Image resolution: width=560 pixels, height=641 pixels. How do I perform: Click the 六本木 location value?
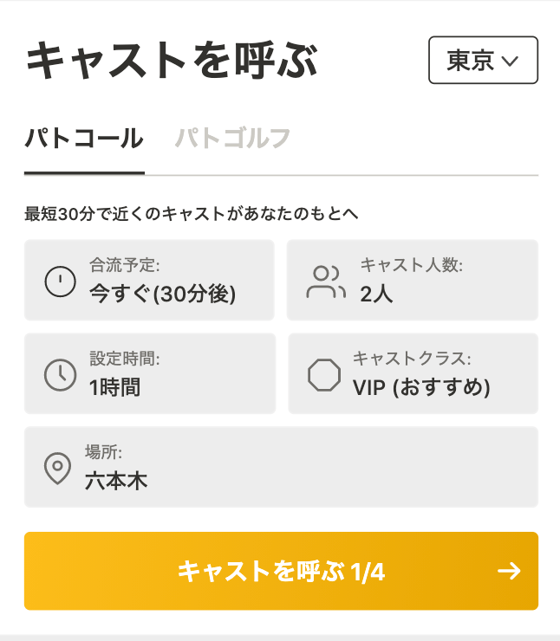pos(116,481)
